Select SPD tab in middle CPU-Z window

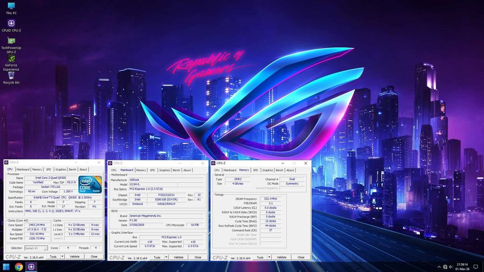152,170
